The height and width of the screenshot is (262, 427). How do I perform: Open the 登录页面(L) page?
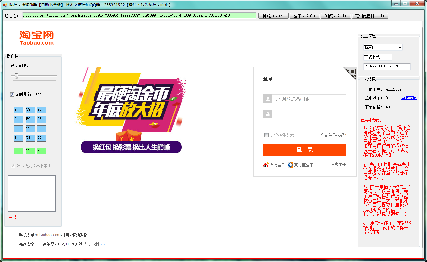(305, 16)
